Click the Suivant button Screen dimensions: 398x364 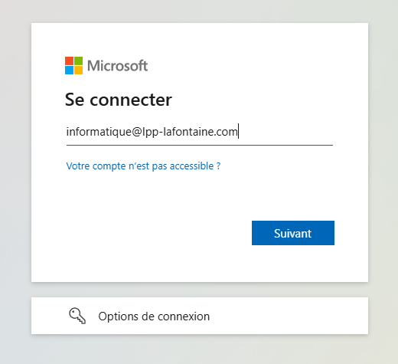click(293, 233)
